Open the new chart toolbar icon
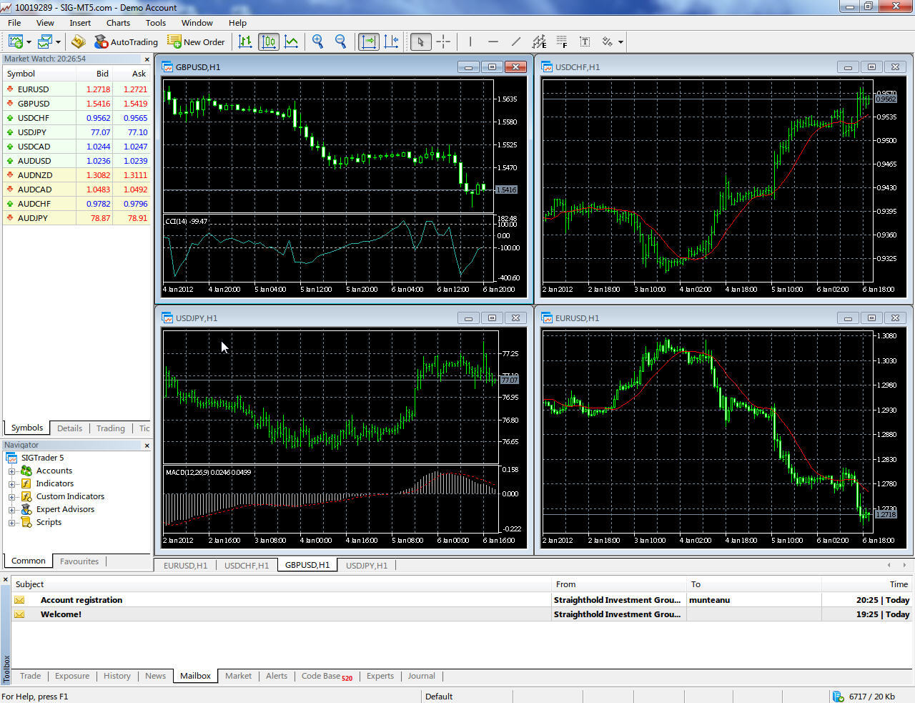 (x=16, y=41)
